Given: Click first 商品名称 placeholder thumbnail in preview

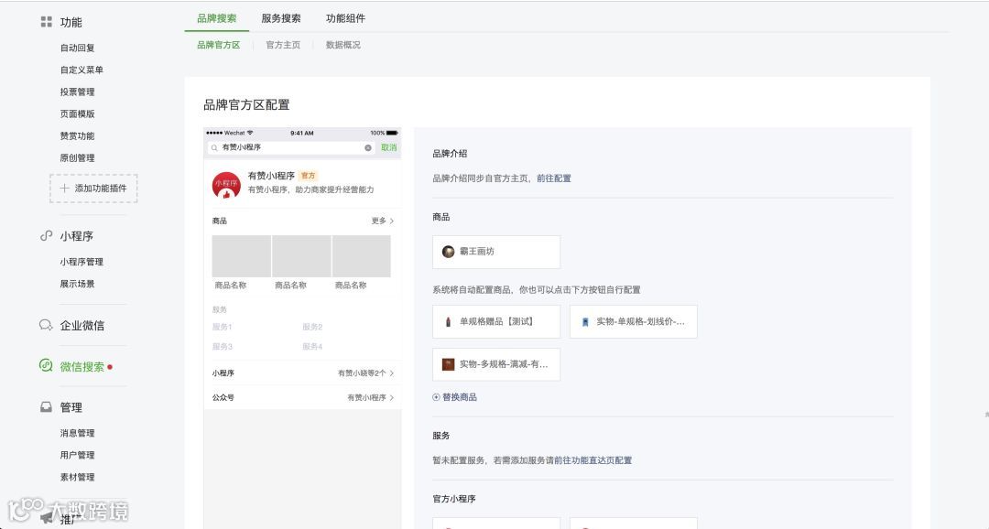Looking at the screenshot, I should click(242, 256).
